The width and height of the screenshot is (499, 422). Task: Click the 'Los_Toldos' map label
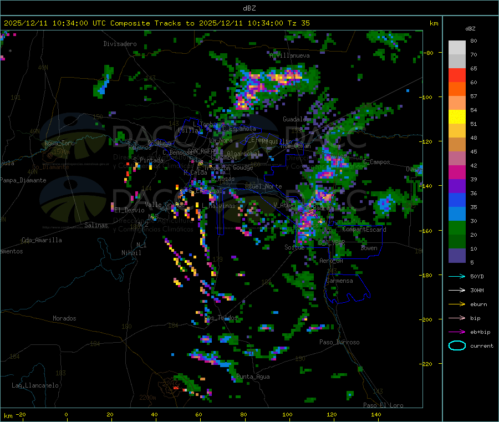coord(221,318)
